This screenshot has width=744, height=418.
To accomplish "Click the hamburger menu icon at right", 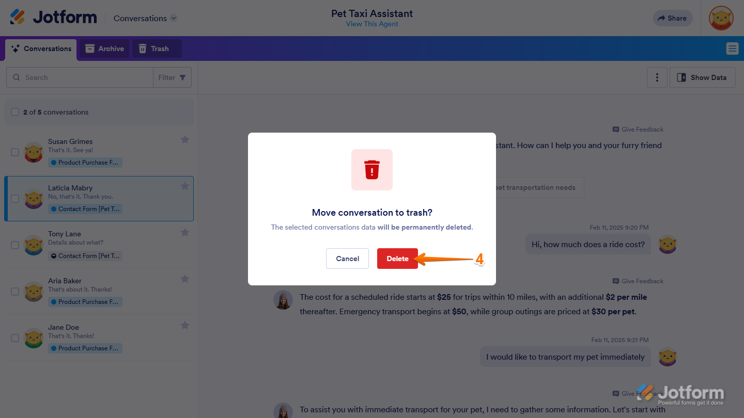I will click(x=732, y=49).
